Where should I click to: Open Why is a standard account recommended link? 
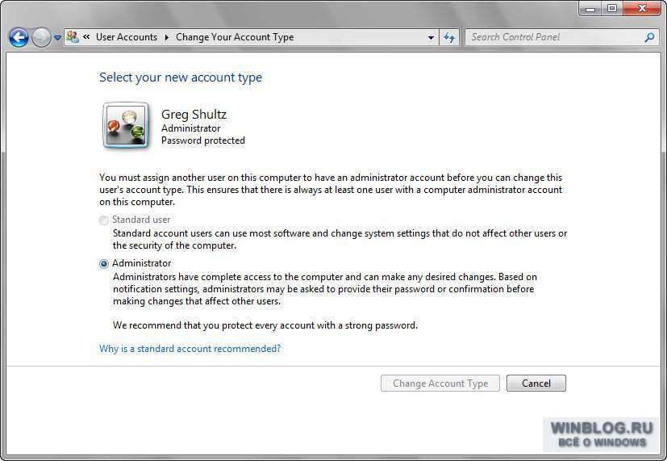[x=190, y=349]
